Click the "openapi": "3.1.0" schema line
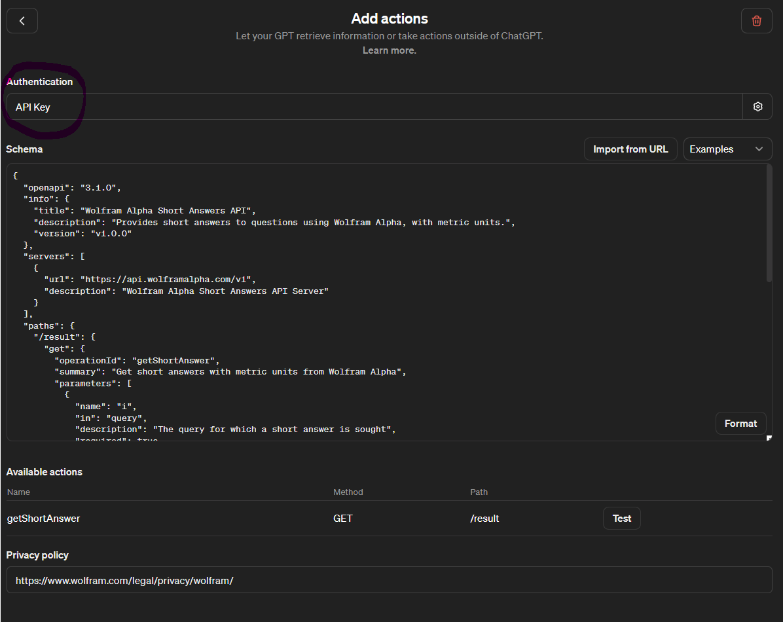The height and width of the screenshot is (622, 783). tap(73, 188)
